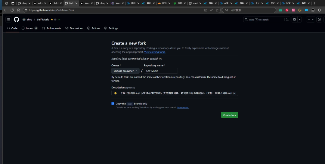This screenshot has height=164, width=325.
Task: Click the read aloud icon in the address bar
Action: [212, 10]
